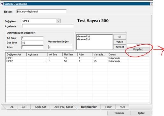Click default value 25 in OPT2 row

click(x=95, y=61)
